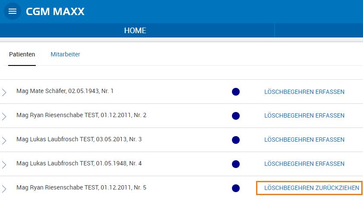This screenshot has width=363, height=199.
Task: Expand the Ryan Riesenschabe Nr. 2 entry
Action: [4, 116]
